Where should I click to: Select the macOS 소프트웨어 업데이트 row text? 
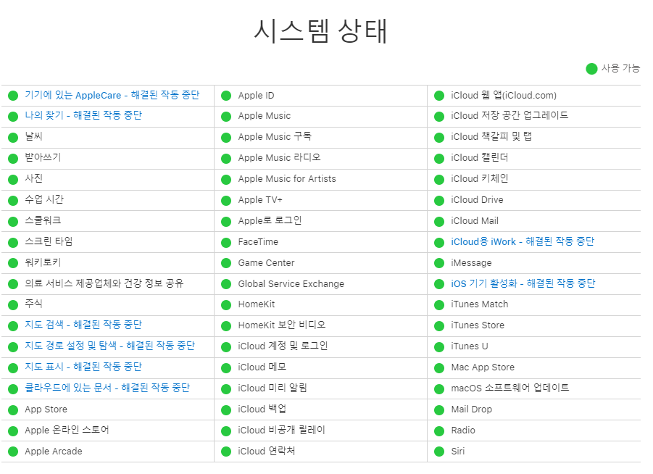510,388
